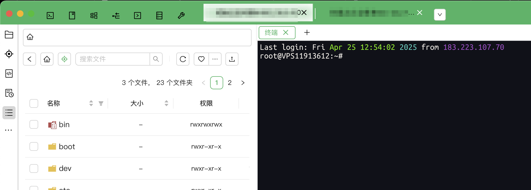Go to previous page of file list
The image size is (531, 190).
pyautogui.click(x=204, y=83)
